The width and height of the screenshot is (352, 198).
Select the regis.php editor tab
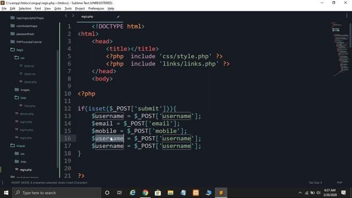(100, 16)
